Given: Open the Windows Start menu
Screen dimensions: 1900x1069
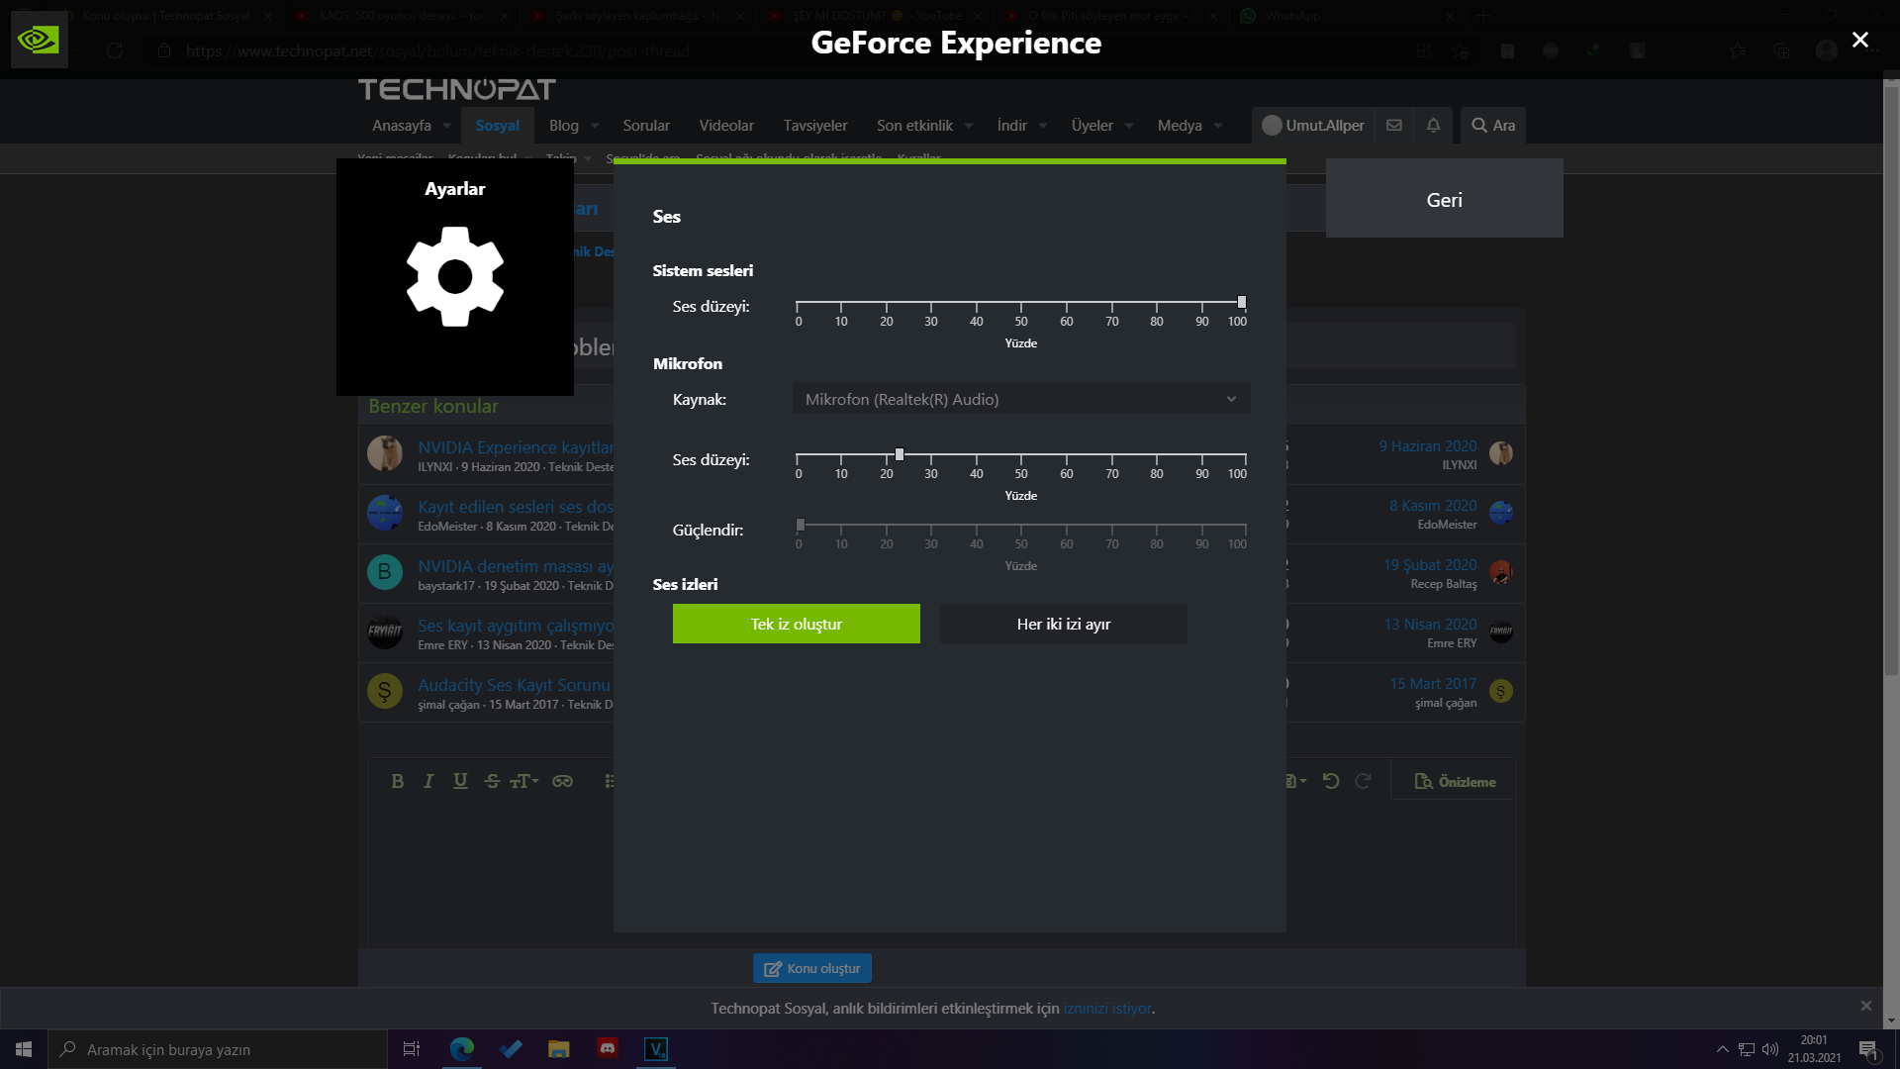Looking at the screenshot, I should 24,1048.
